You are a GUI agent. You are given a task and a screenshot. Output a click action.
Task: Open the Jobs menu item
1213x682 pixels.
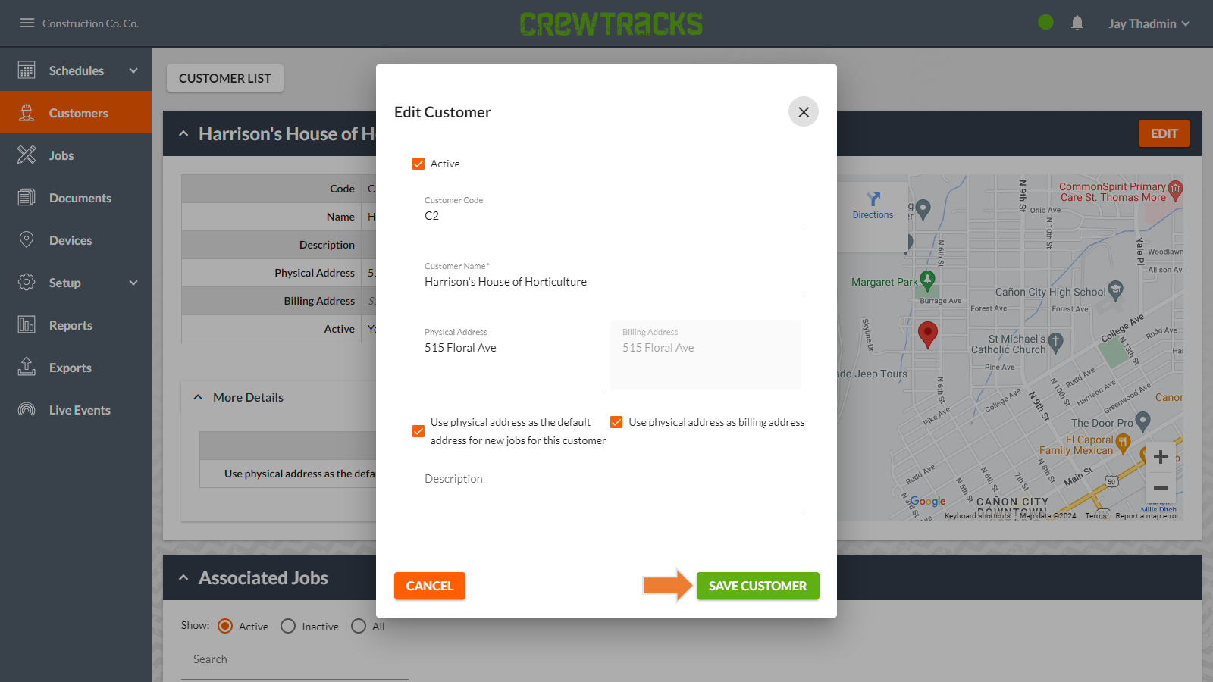click(x=76, y=155)
